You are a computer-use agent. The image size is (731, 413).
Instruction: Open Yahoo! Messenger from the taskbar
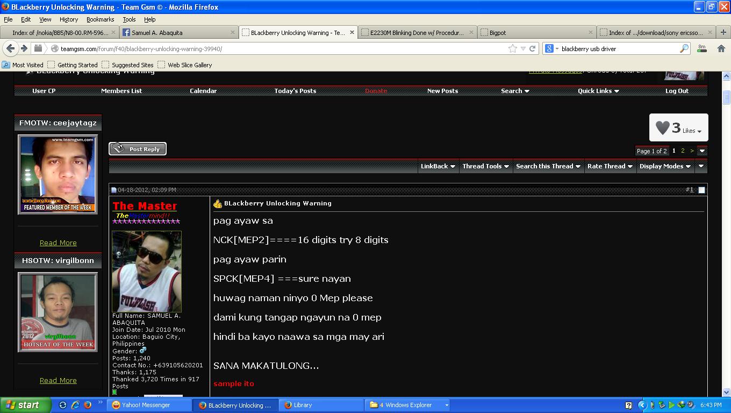pyautogui.click(x=149, y=405)
